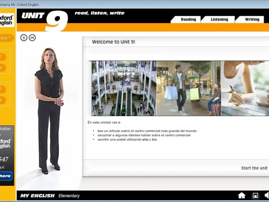The image size is (269, 202).
Task: Click the shopping mall interior photo
Action: point(124,88)
